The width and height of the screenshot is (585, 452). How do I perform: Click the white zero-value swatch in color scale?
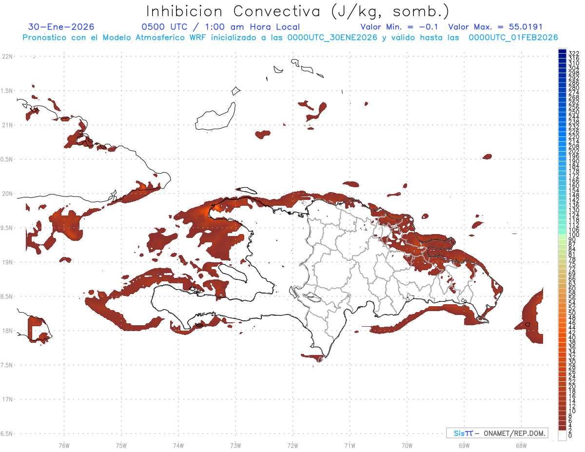click(562, 435)
